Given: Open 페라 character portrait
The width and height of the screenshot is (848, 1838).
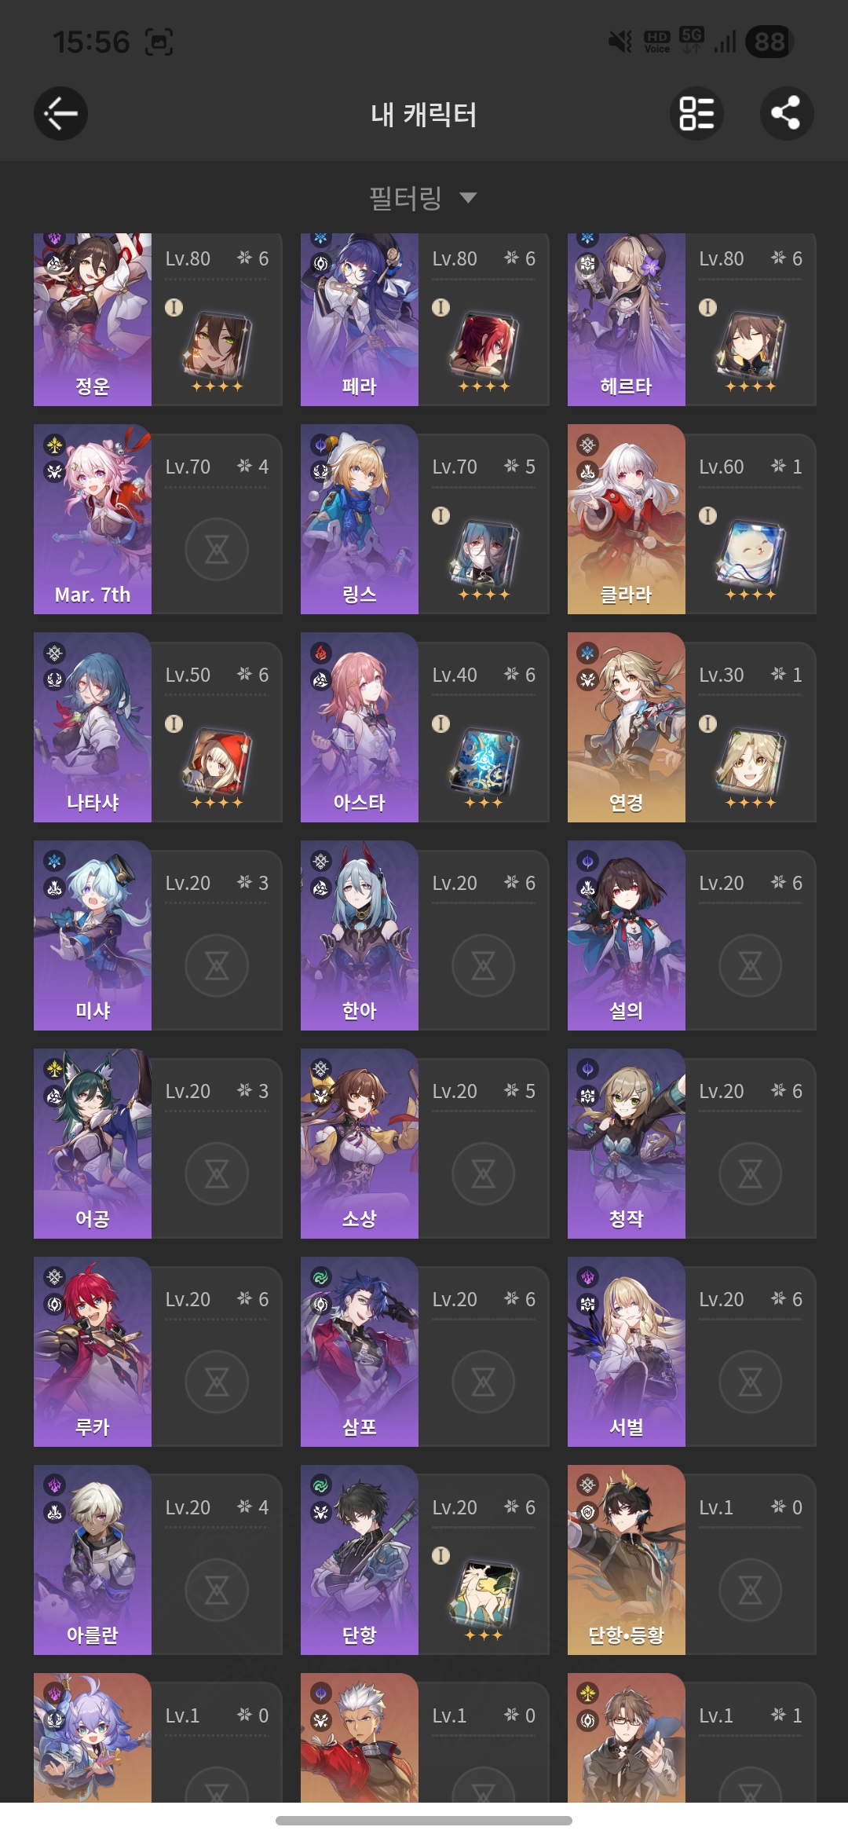Looking at the screenshot, I should [360, 319].
